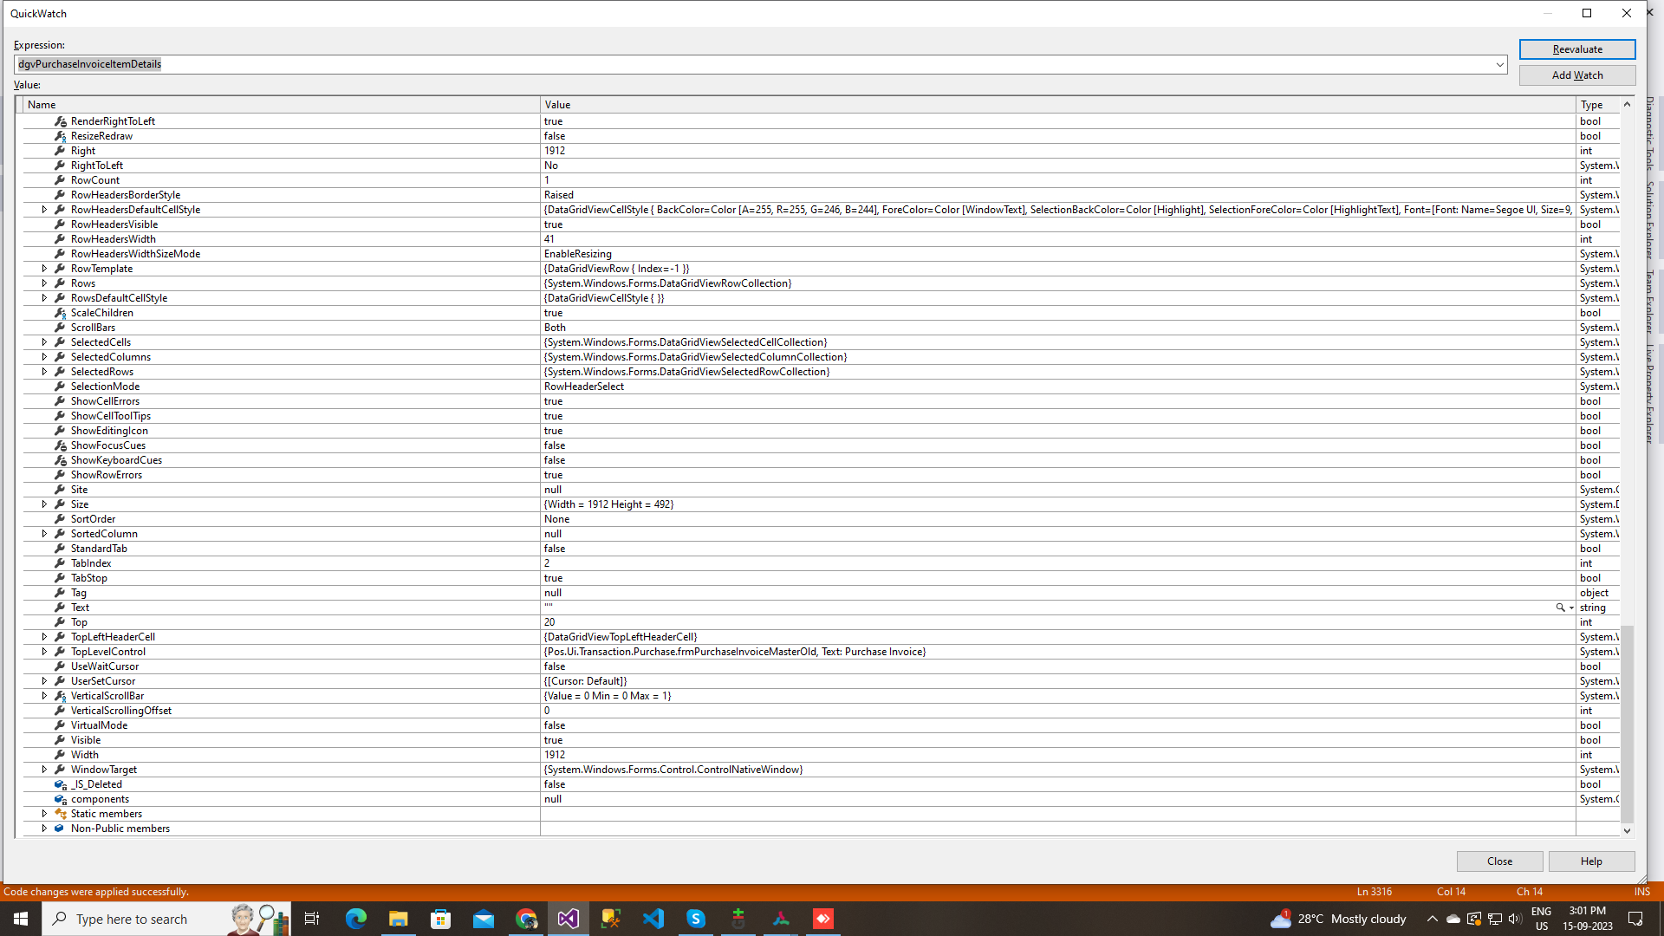
Task: Open Visual Studio from the taskbar
Action: [568, 919]
